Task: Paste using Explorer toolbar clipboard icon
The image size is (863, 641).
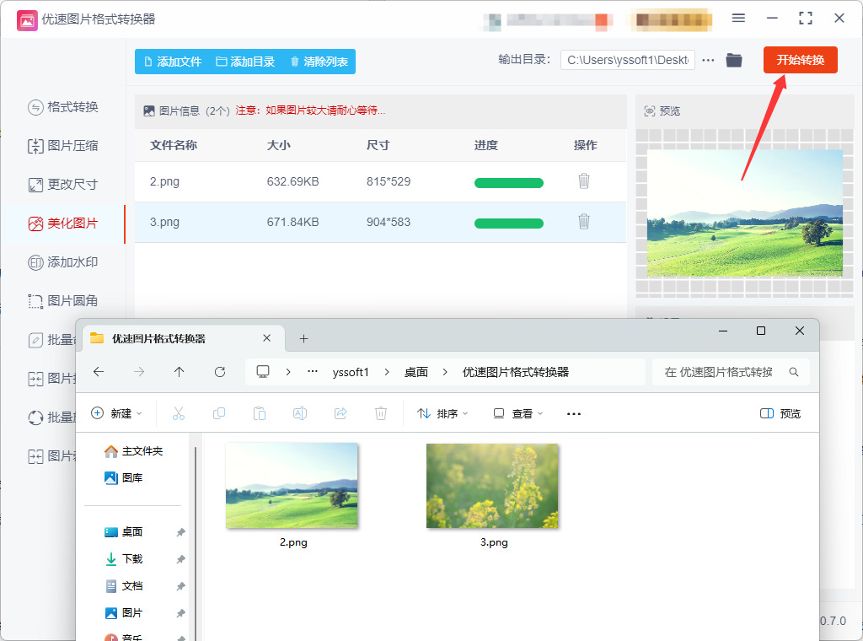Action: [260, 413]
